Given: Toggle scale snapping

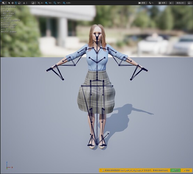Looking at the screenshot, I should point(64,3).
